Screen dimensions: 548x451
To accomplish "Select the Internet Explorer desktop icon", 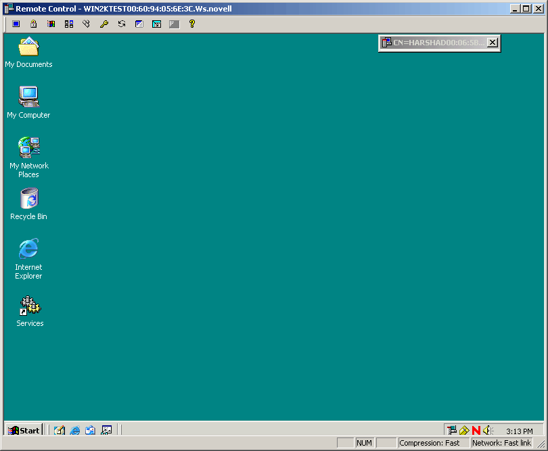I will [x=28, y=258].
